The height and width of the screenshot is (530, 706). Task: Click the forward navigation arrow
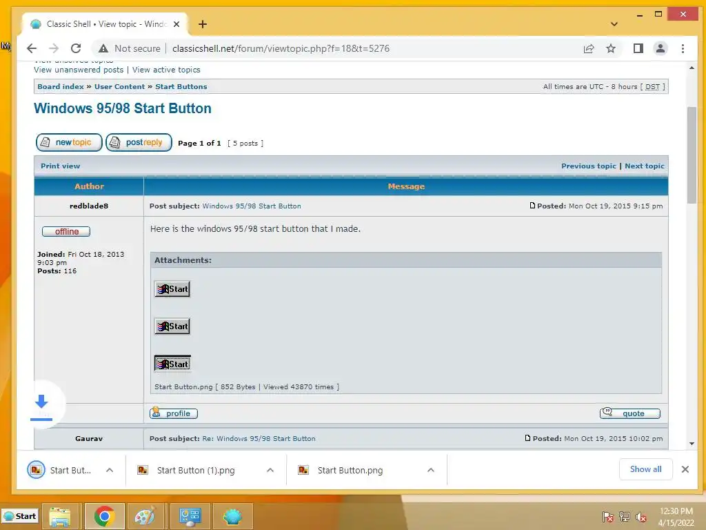tap(54, 48)
